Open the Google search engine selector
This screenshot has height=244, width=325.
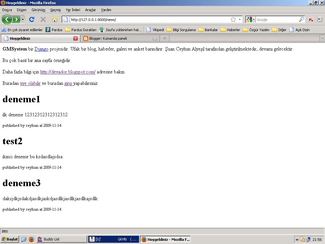tap(250, 19)
